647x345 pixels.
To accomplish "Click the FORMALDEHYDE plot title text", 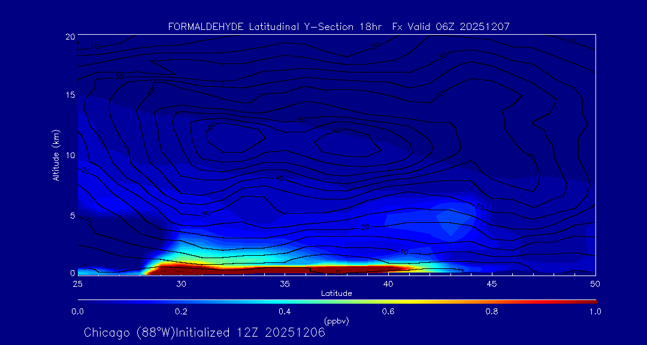I will click(338, 26).
